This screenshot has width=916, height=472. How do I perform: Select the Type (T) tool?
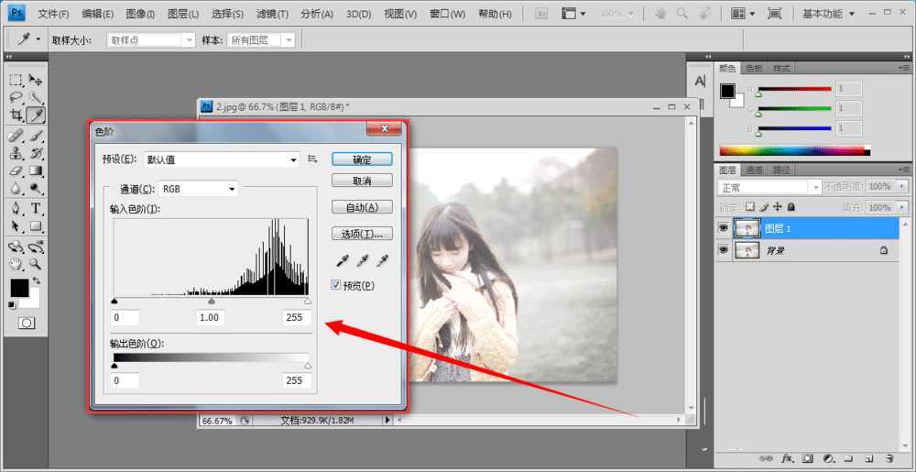36,208
